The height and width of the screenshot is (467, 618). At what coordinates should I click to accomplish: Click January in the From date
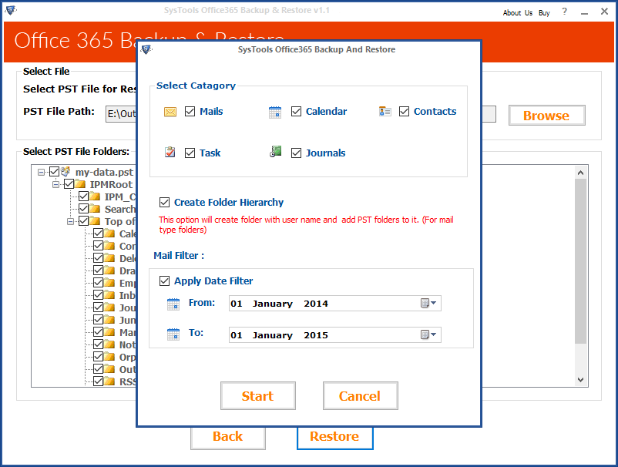click(x=272, y=304)
